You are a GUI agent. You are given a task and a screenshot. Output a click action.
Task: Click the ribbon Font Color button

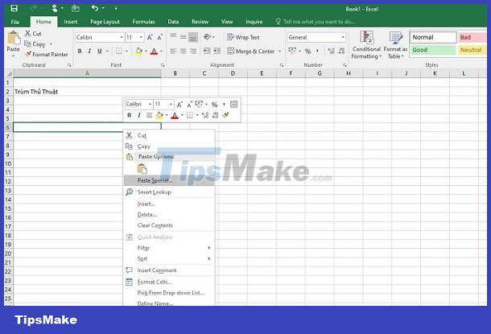tap(154, 51)
